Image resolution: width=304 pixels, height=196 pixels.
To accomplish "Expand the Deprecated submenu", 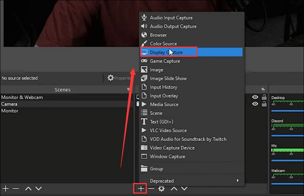I will click(191, 181).
